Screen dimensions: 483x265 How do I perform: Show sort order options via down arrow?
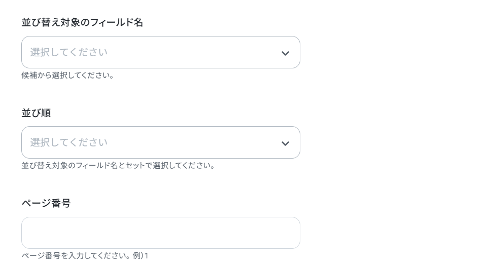[285, 143]
